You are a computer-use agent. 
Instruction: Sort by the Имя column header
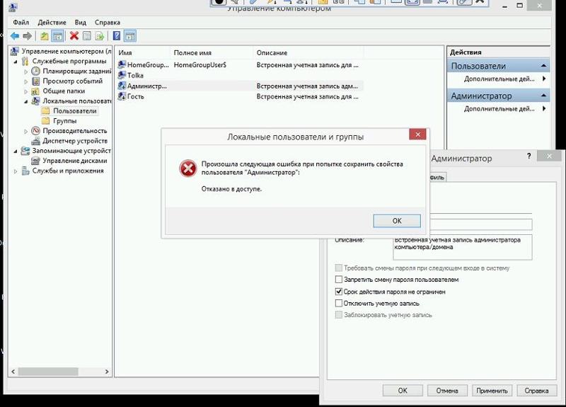(x=144, y=52)
